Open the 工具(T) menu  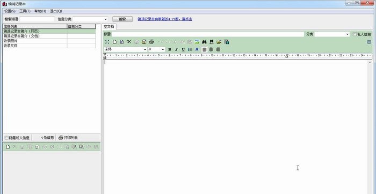click(25, 11)
